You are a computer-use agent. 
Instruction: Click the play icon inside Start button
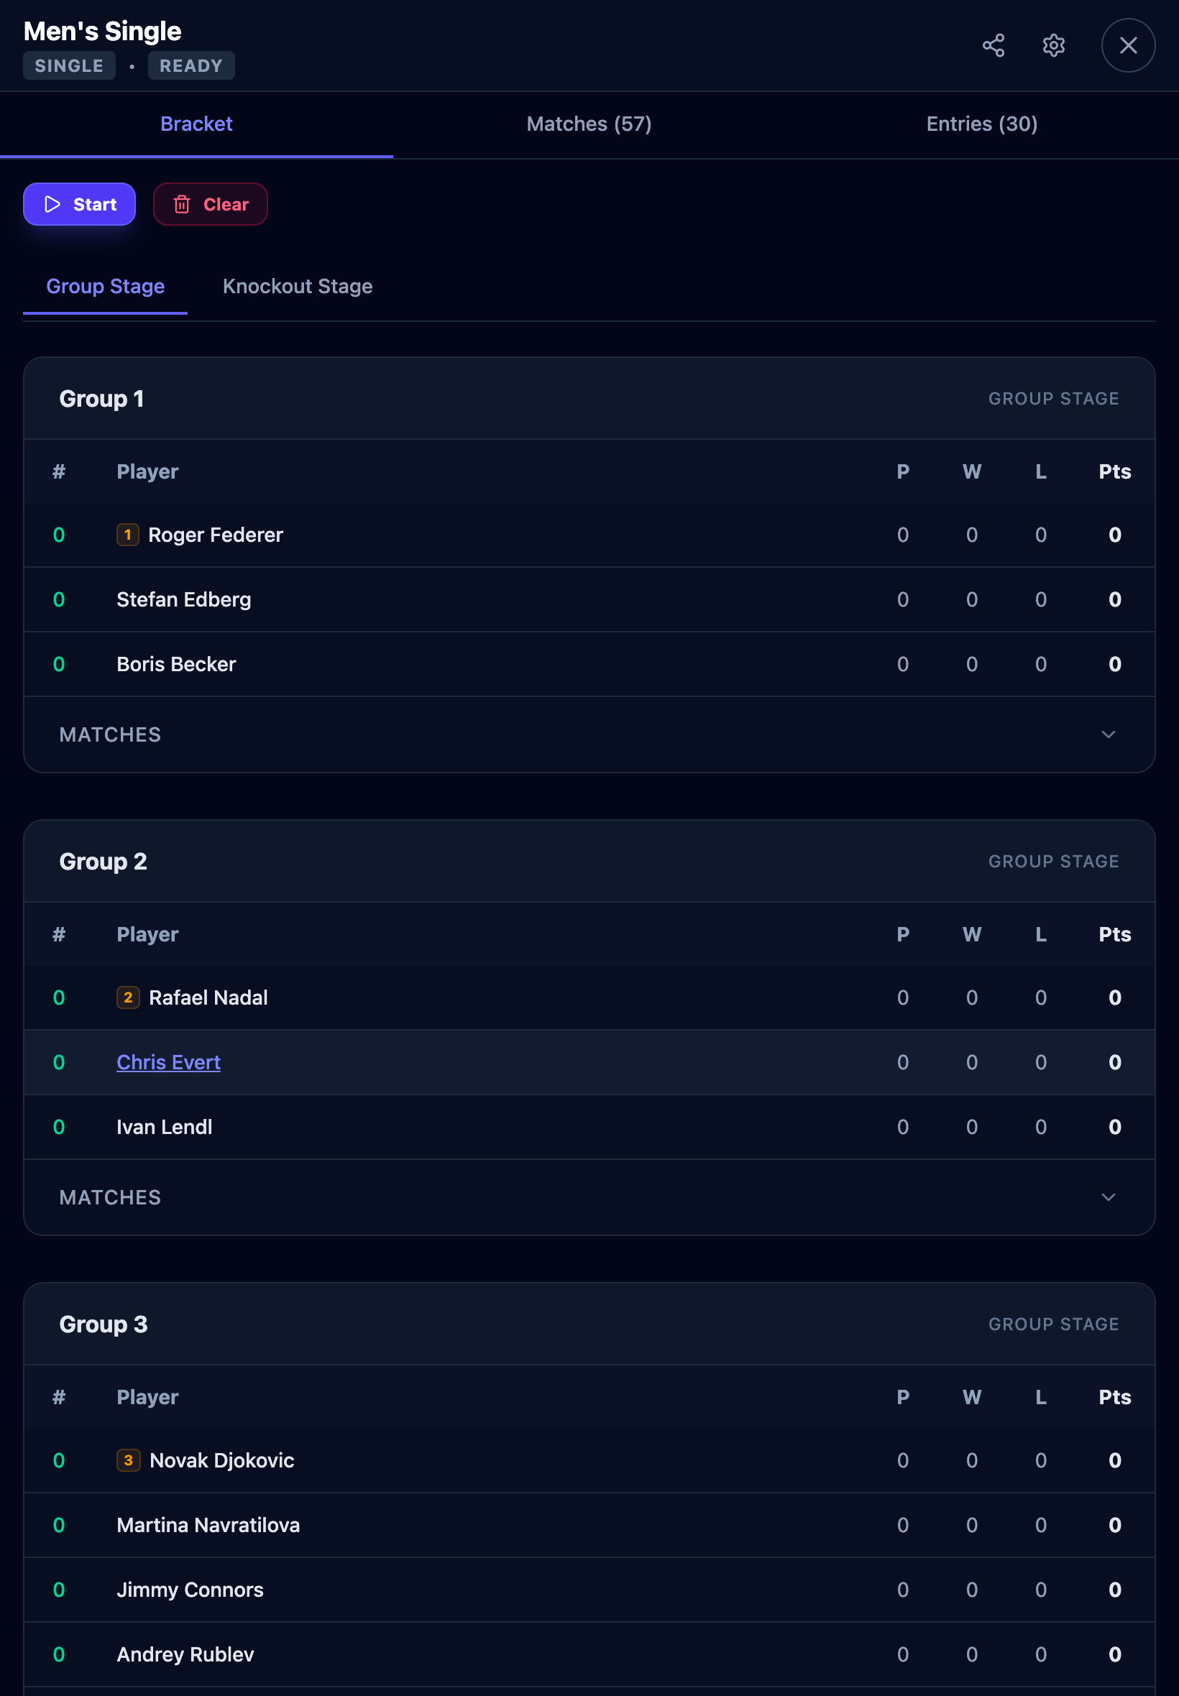point(52,204)
